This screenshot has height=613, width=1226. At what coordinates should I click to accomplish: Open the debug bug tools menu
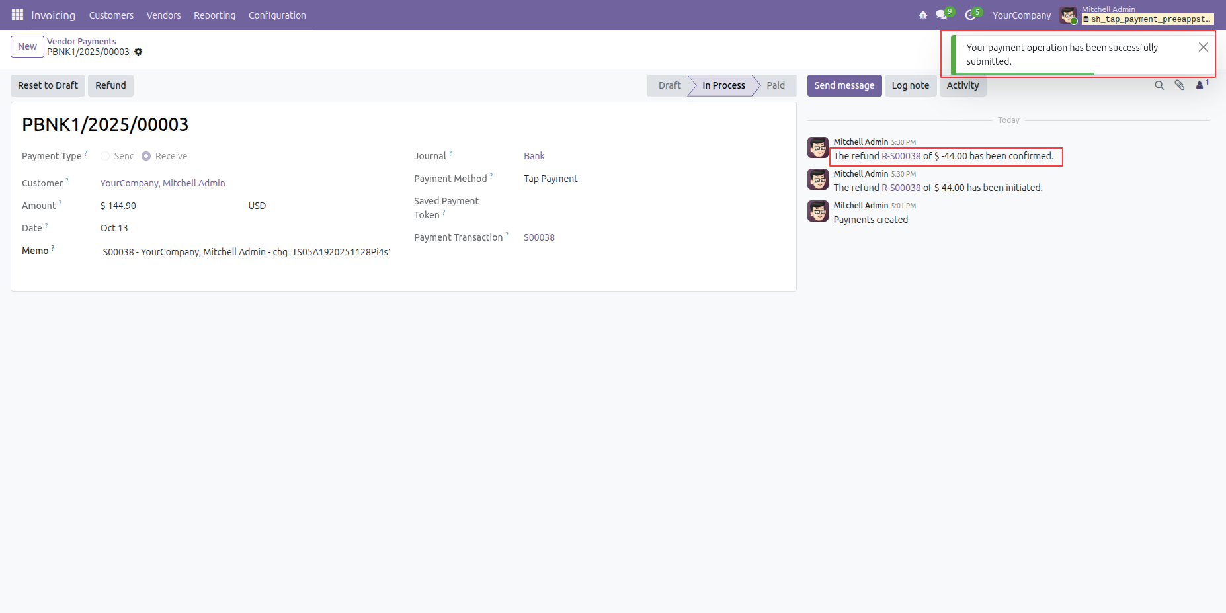[x=923, y=15]
